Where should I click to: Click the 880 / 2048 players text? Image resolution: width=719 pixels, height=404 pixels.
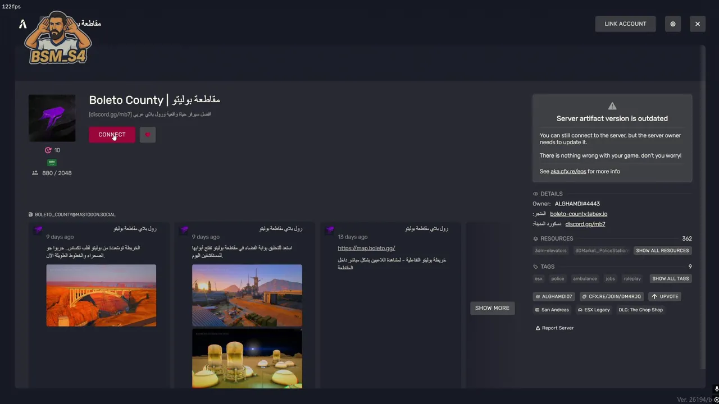click(x=57, y=173)
